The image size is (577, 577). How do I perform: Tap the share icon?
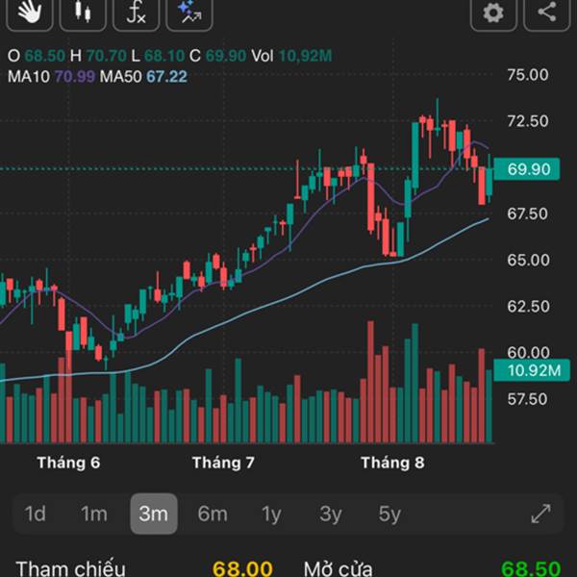547,13
